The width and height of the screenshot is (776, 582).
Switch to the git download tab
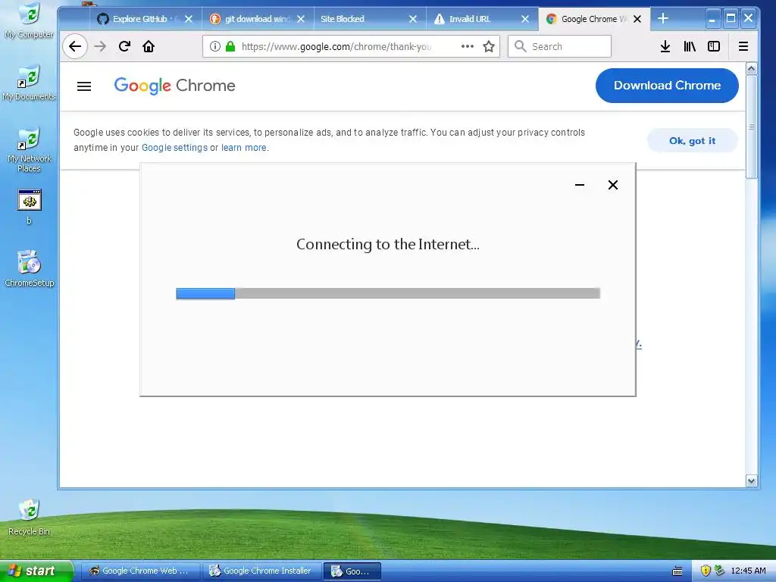tap(258, 19)
